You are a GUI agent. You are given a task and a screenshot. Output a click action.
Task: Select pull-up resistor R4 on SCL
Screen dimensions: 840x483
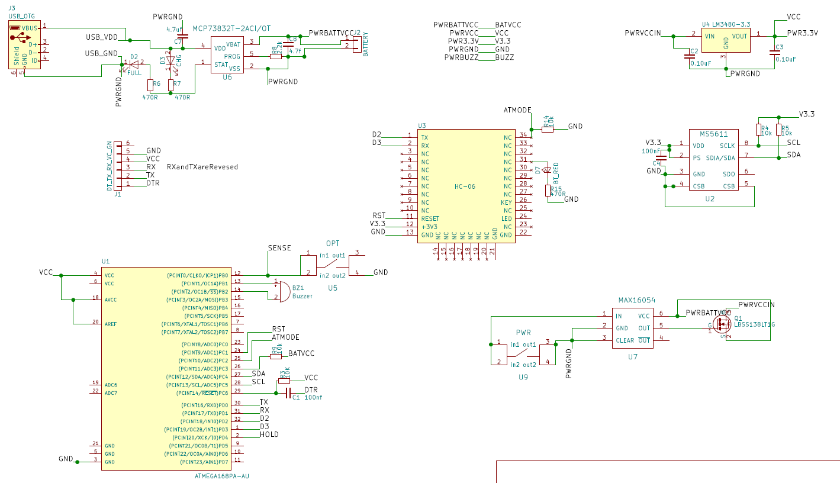click(x=759, y=130)
